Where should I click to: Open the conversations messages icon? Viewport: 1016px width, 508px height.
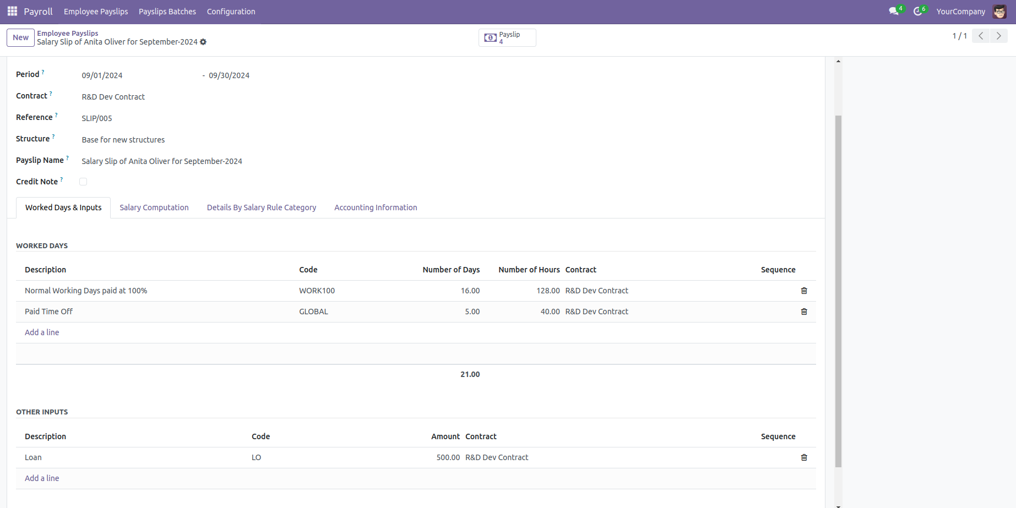tap(893, 11)
